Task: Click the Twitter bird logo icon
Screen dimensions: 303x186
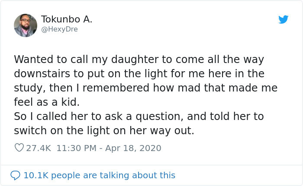Action: (283, 19)
